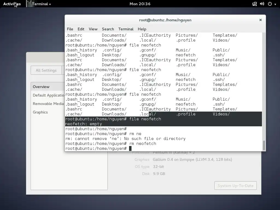
Task: Click highlighted 'Videos/' entry
Action: [x=221, y=114]
